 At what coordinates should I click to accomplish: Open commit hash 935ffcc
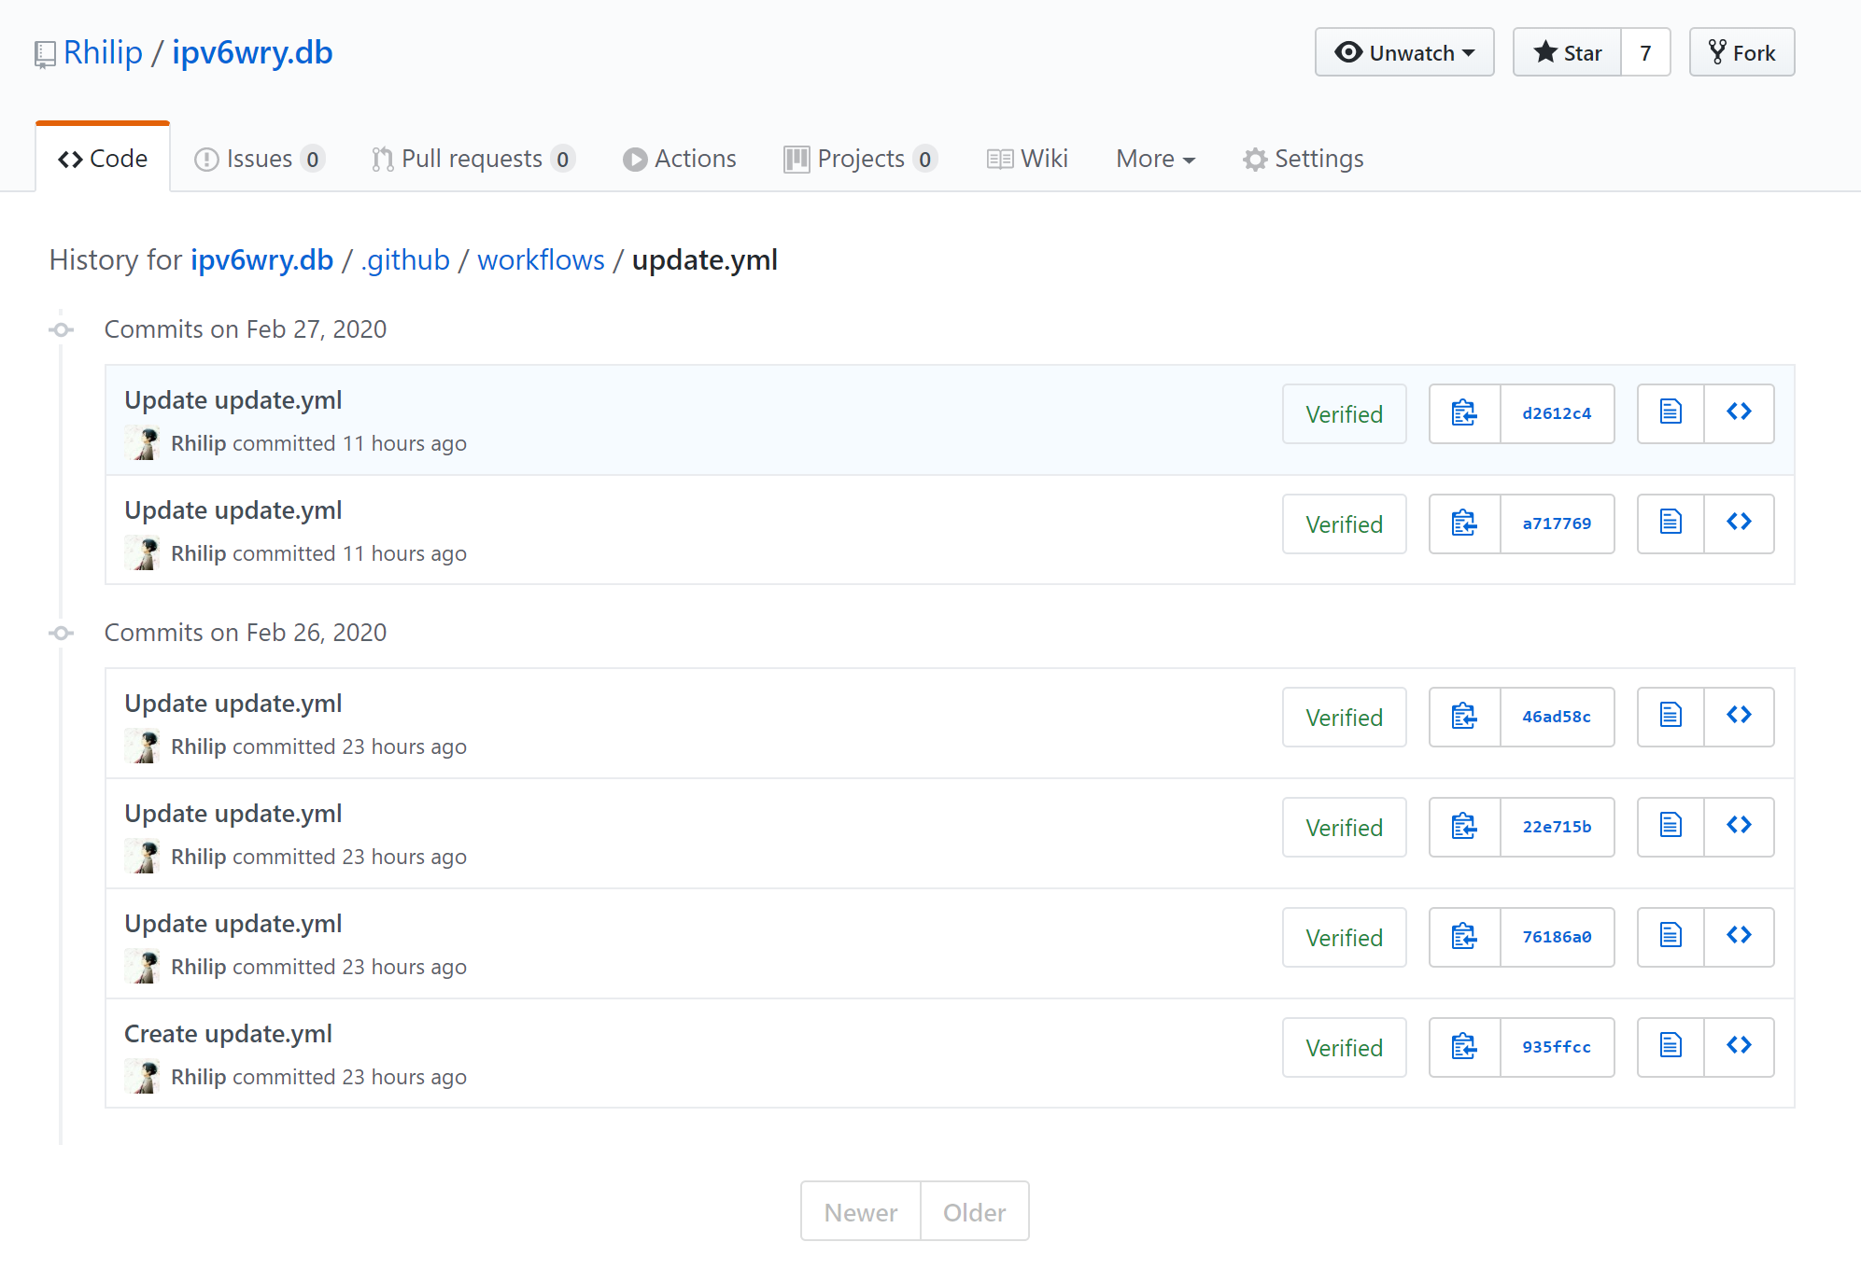(1557, 1047)
